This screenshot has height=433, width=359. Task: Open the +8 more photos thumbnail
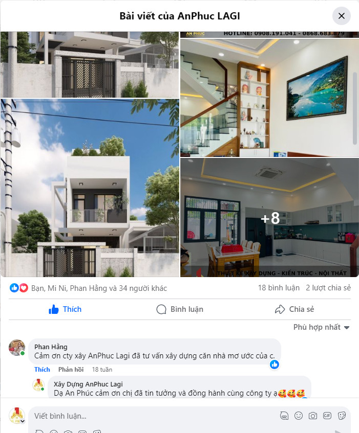click(x=269, y=218)
